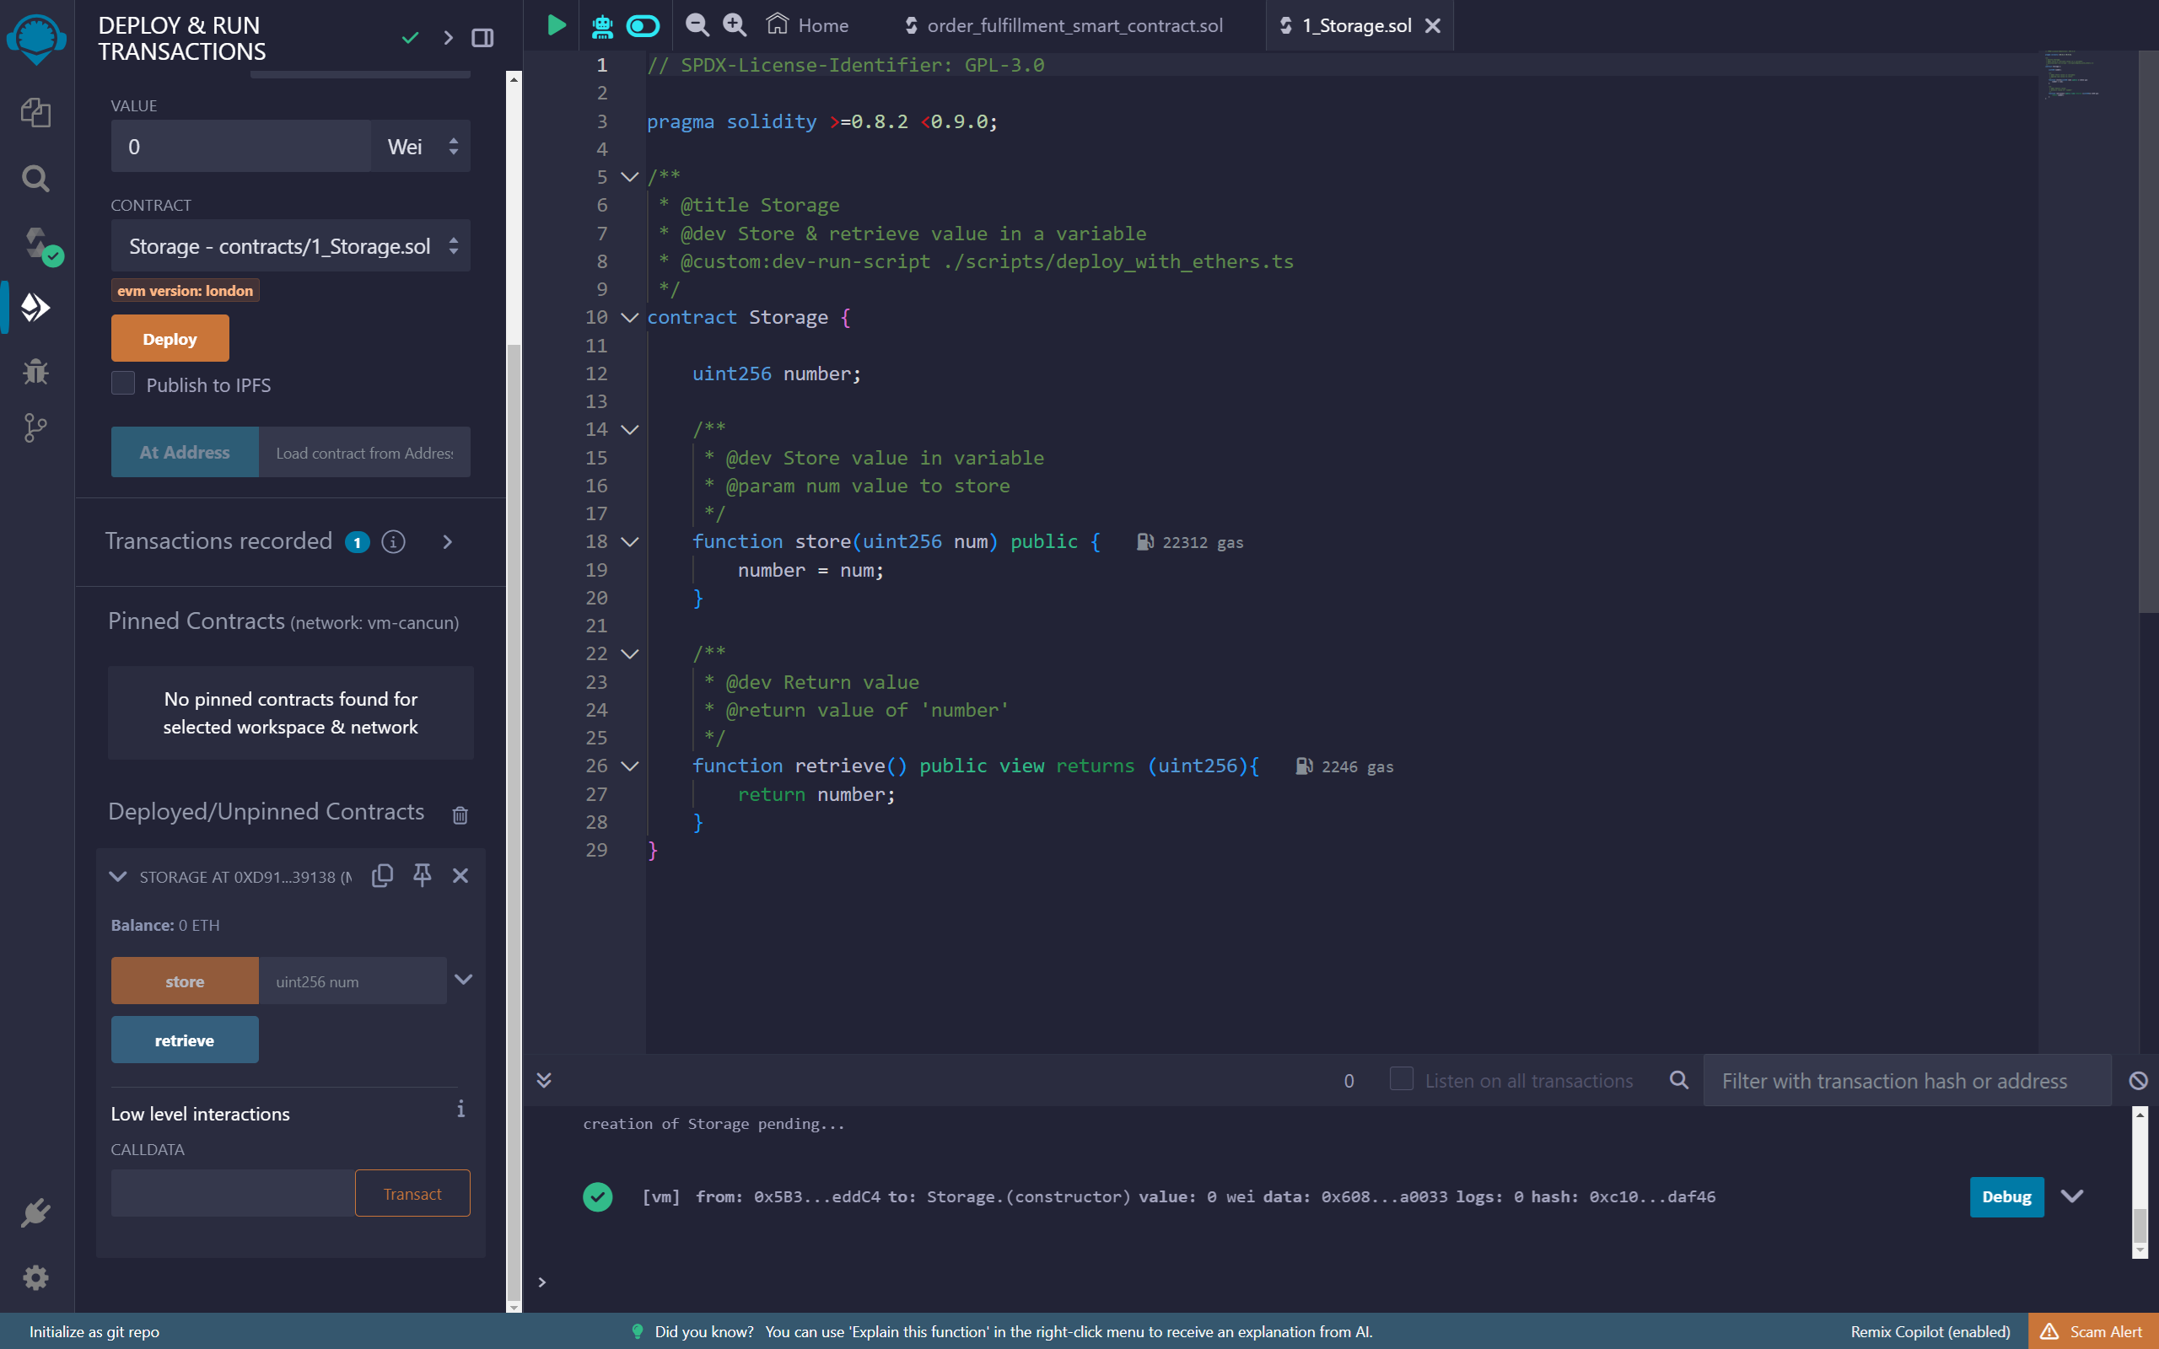Clear the terminal console icon

click(x=2138, y=1080)
